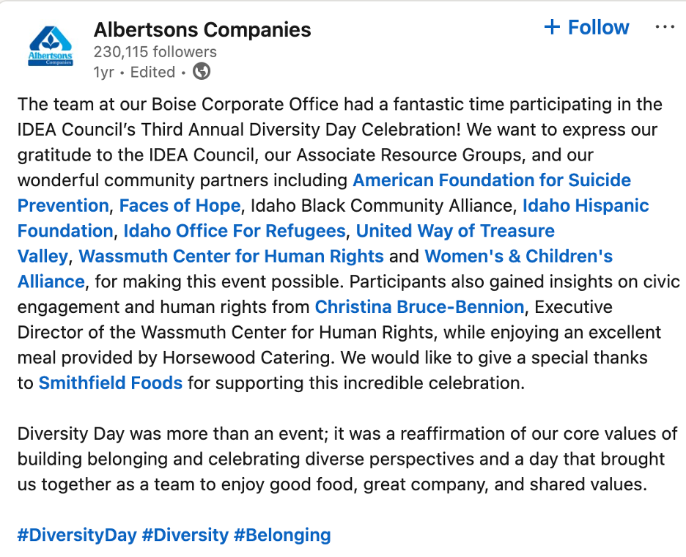
Task: View Christina Bruce-Bennion's profile
Action: point(419,307)
